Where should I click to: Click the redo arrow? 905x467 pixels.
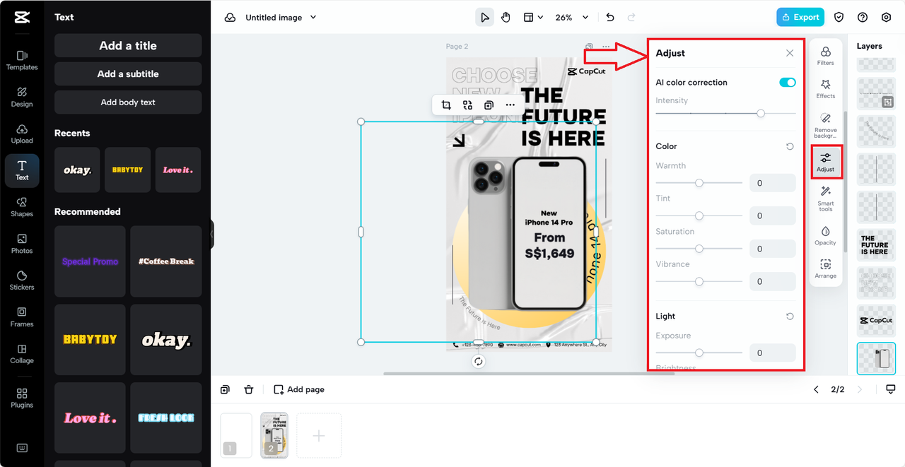pos(631,18)
